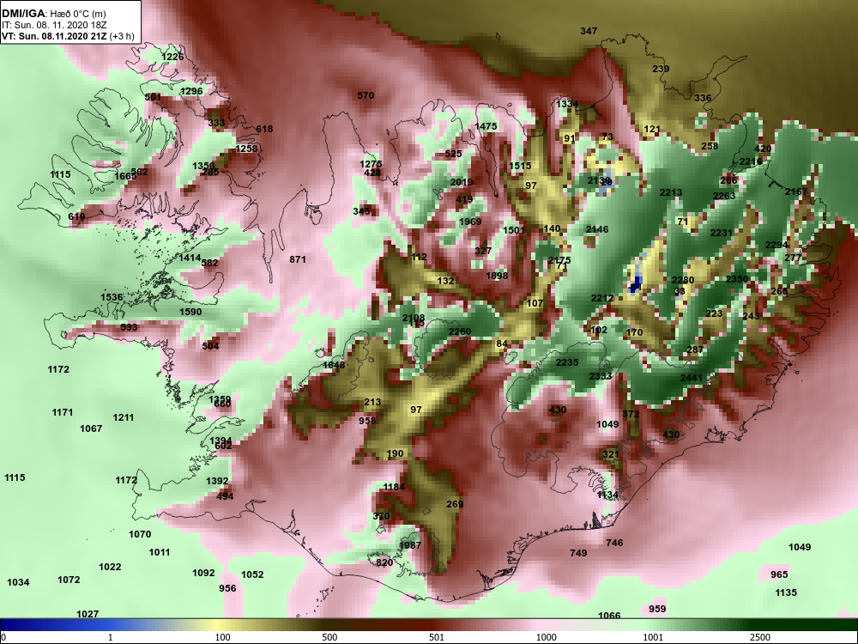Screen dimensions: 858x644
Task: Click the 1092 value in the southwest sea
Action: tap(203, 574)
